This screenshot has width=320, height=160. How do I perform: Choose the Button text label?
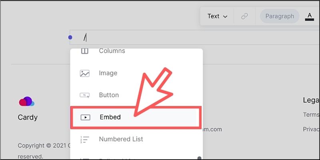click(109, 95)
